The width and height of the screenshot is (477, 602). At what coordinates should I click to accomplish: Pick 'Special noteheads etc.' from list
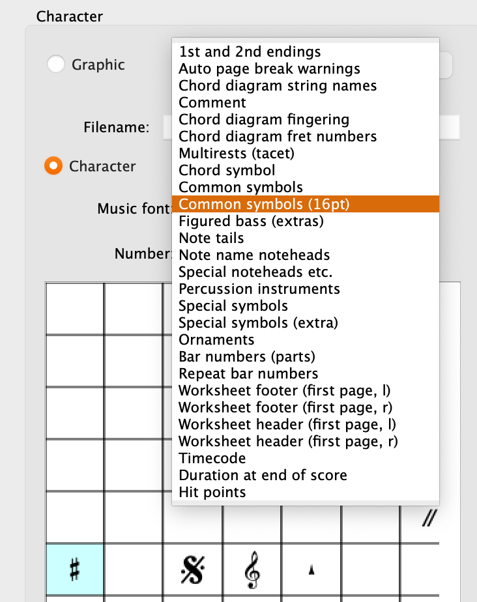(x=255, y=272)
